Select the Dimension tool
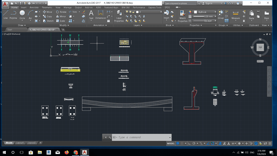Viewport: 277px width, 156px height. (100, 15)
